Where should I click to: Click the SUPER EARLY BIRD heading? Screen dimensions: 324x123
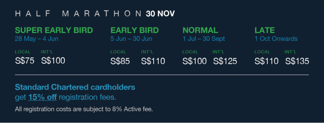pyautogui.click(x=54, y=30)
